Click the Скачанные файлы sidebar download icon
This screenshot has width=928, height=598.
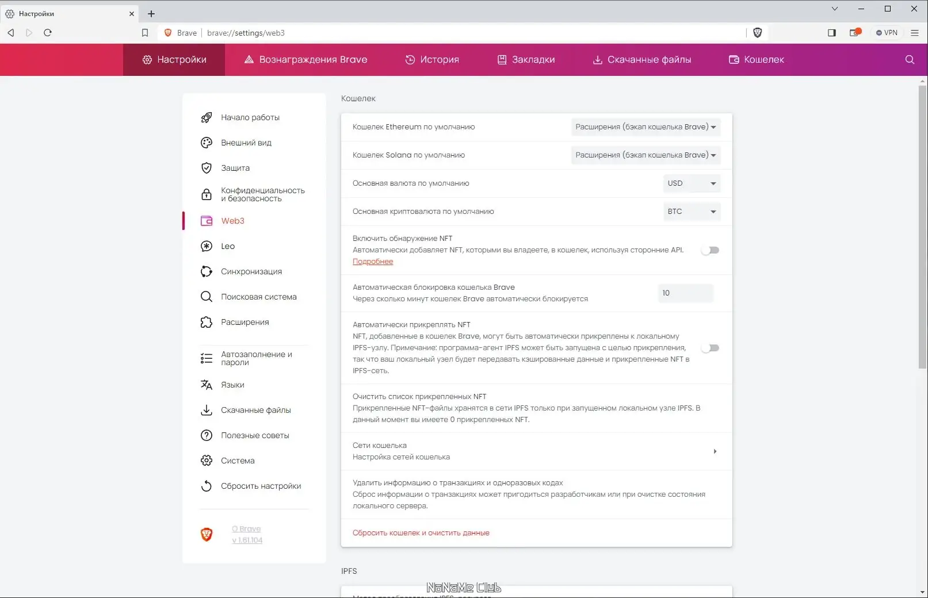point(207,410)
